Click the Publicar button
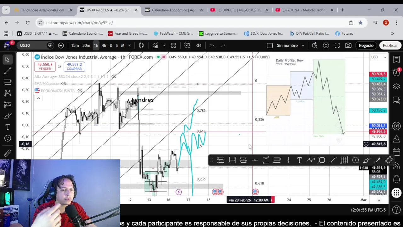 (x=390, y=45)
